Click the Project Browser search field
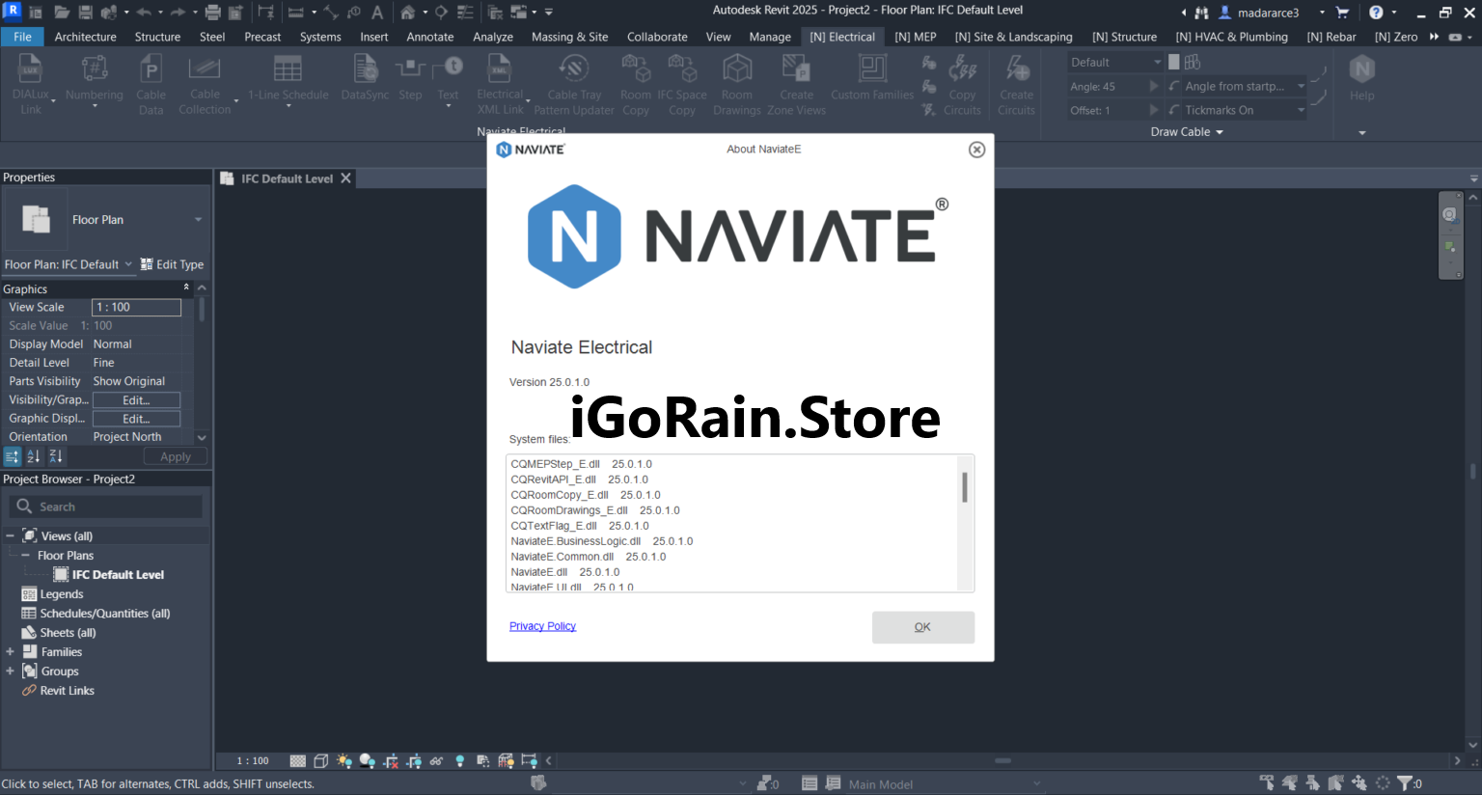This screenshot has height=795, width=1482. click(x=106, y=507)
